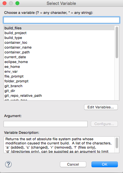Image resolution: width=123 pixels, height=173 pixels.
Task: Pick the container_name variable
Action: pyautogui.click(x=59, y=47)
